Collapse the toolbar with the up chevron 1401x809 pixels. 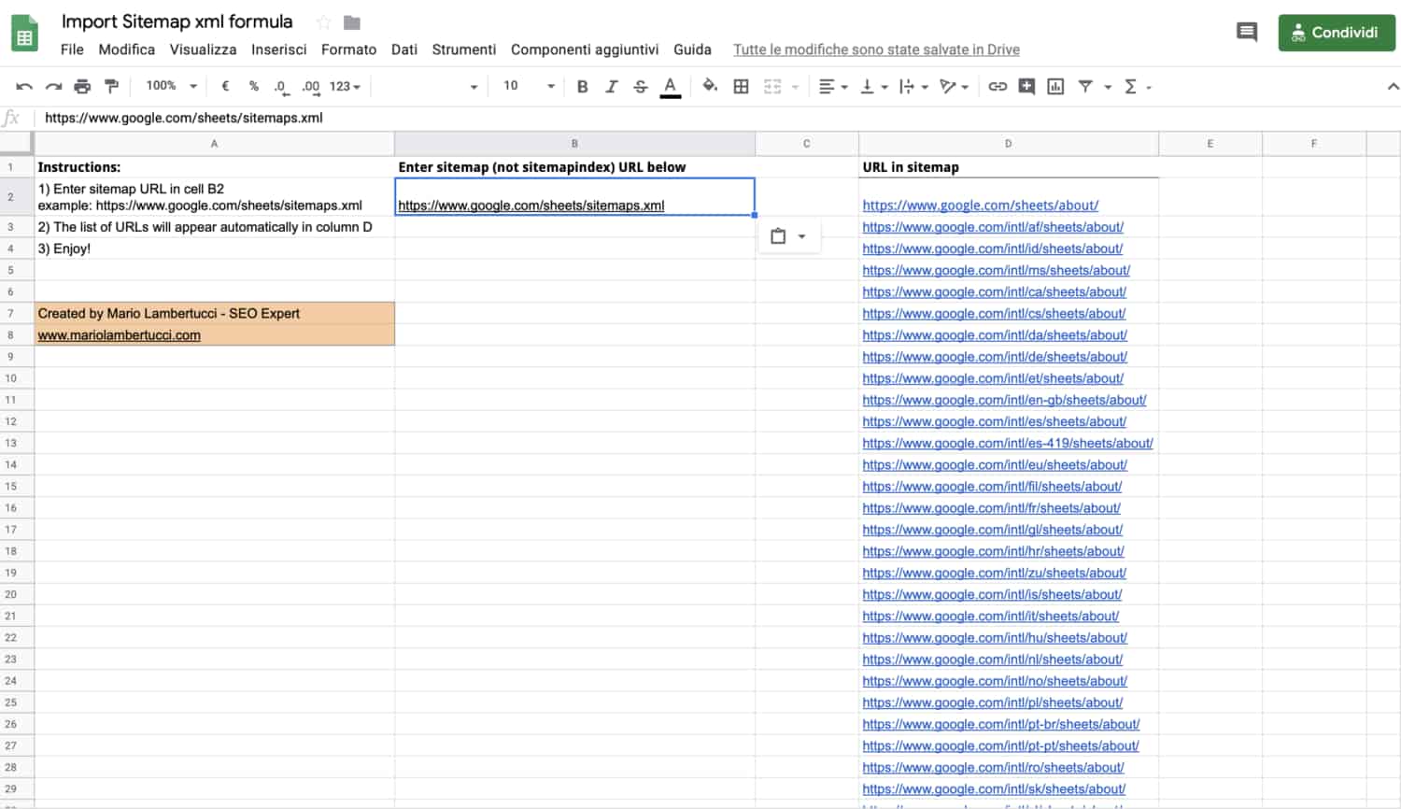1393,86
